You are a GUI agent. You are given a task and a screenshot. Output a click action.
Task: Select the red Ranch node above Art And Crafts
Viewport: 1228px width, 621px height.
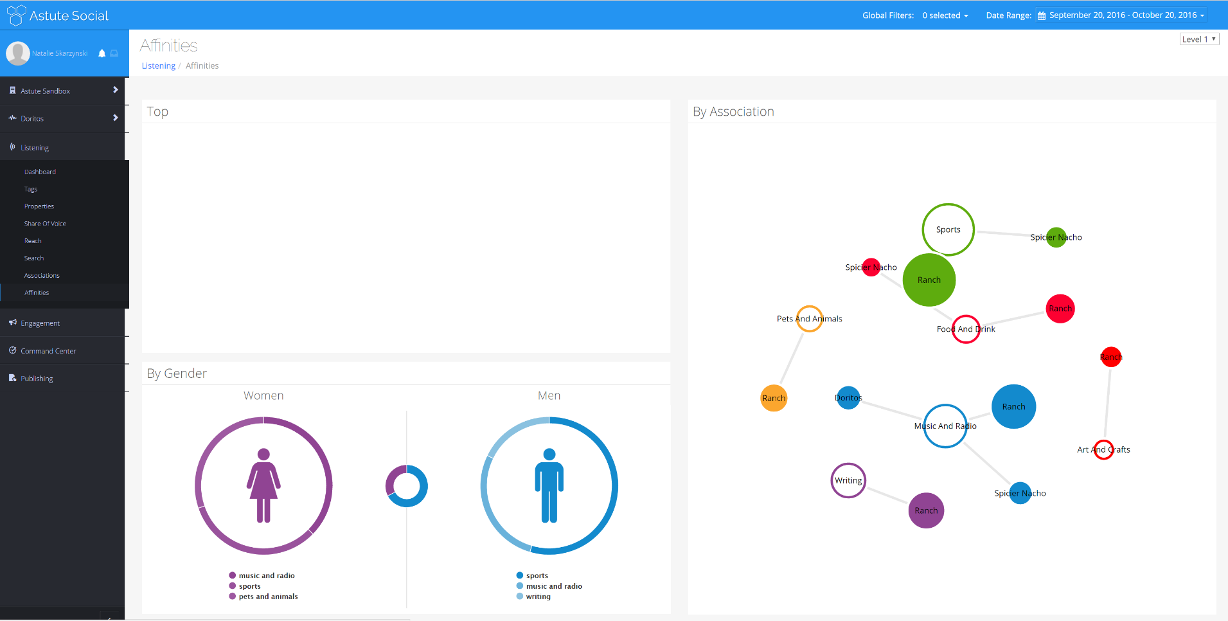(1111, 357)
